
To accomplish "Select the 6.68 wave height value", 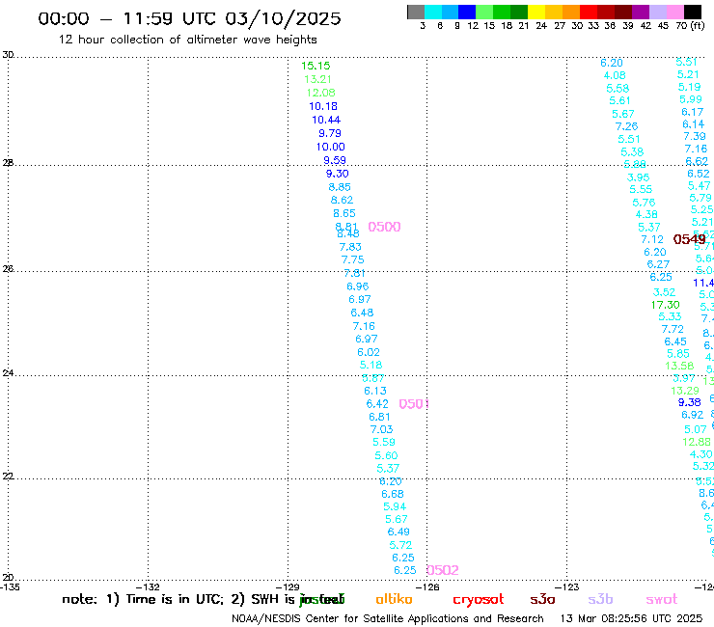I will click(x=393, y=494).
